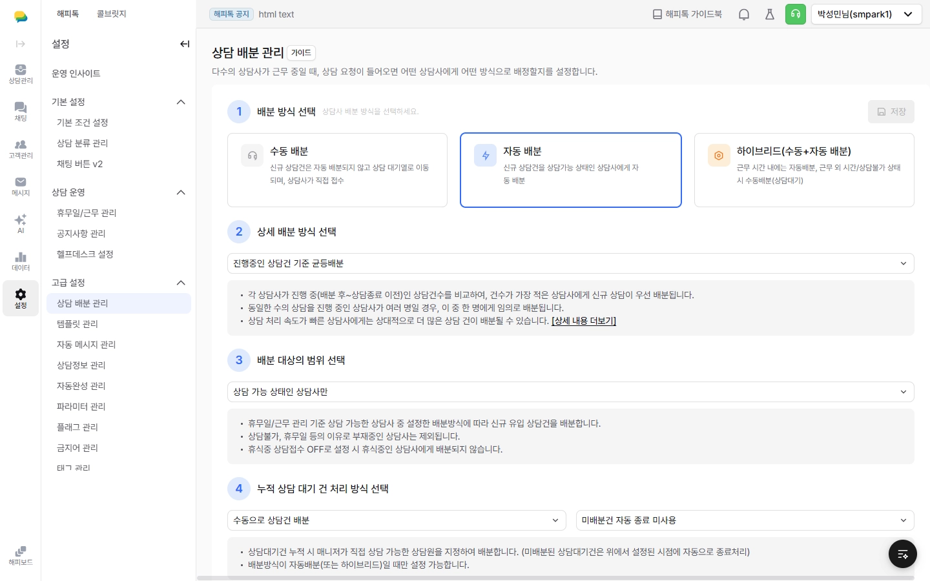The height and width of the screenshot is (581, 930).
Task: Open 진행중인 상담건 기준 균등배분 dropdown
Action: 571,263
